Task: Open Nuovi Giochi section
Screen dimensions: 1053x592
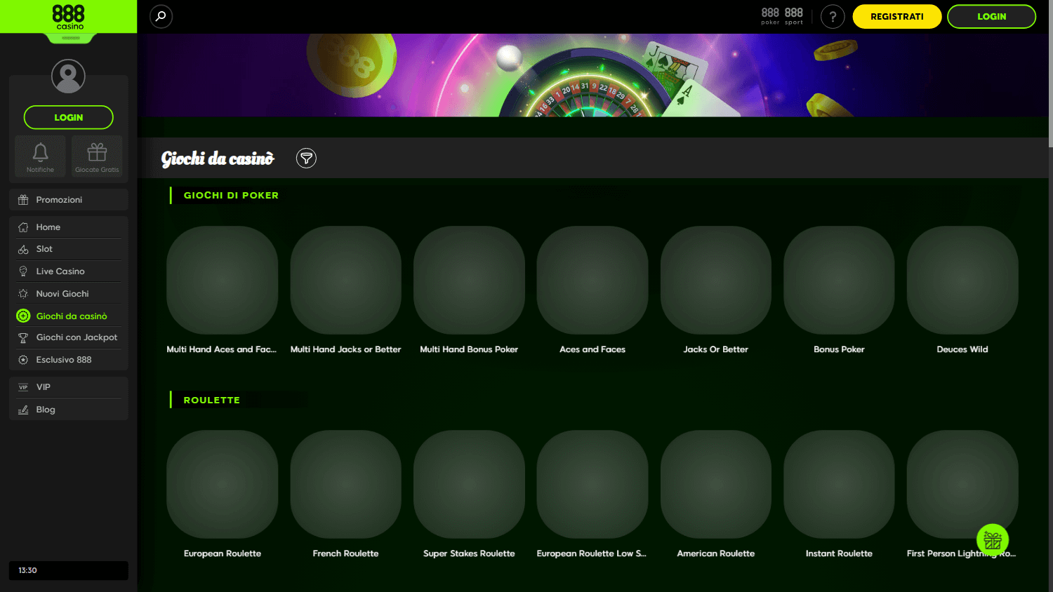Action: [x=63, y=293]
